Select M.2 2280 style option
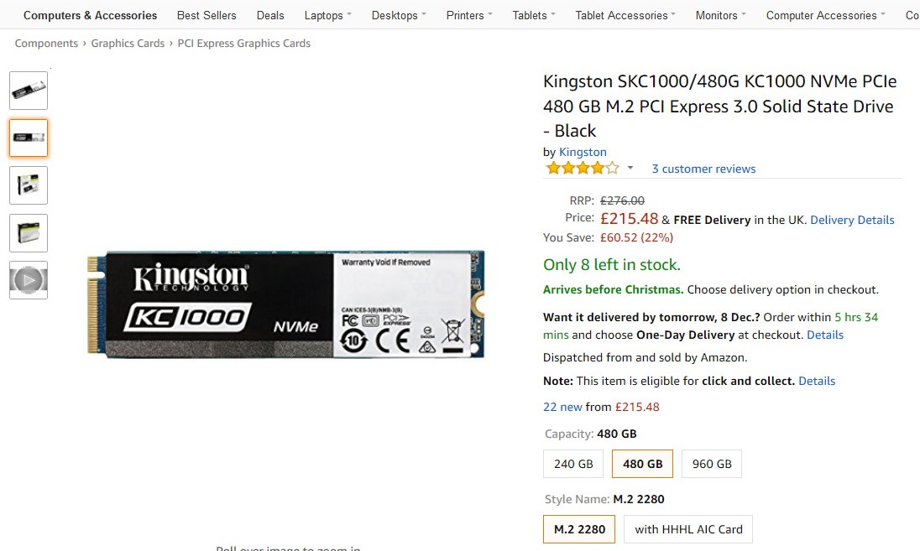Screen dimensions: 920x551 tap(579, 529)
